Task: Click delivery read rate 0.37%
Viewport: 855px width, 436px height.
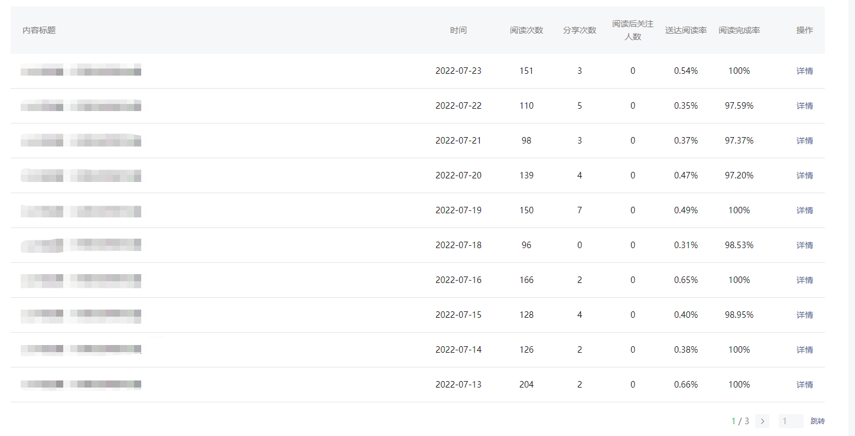Action: pyautogui.click(x=686, y=141)
